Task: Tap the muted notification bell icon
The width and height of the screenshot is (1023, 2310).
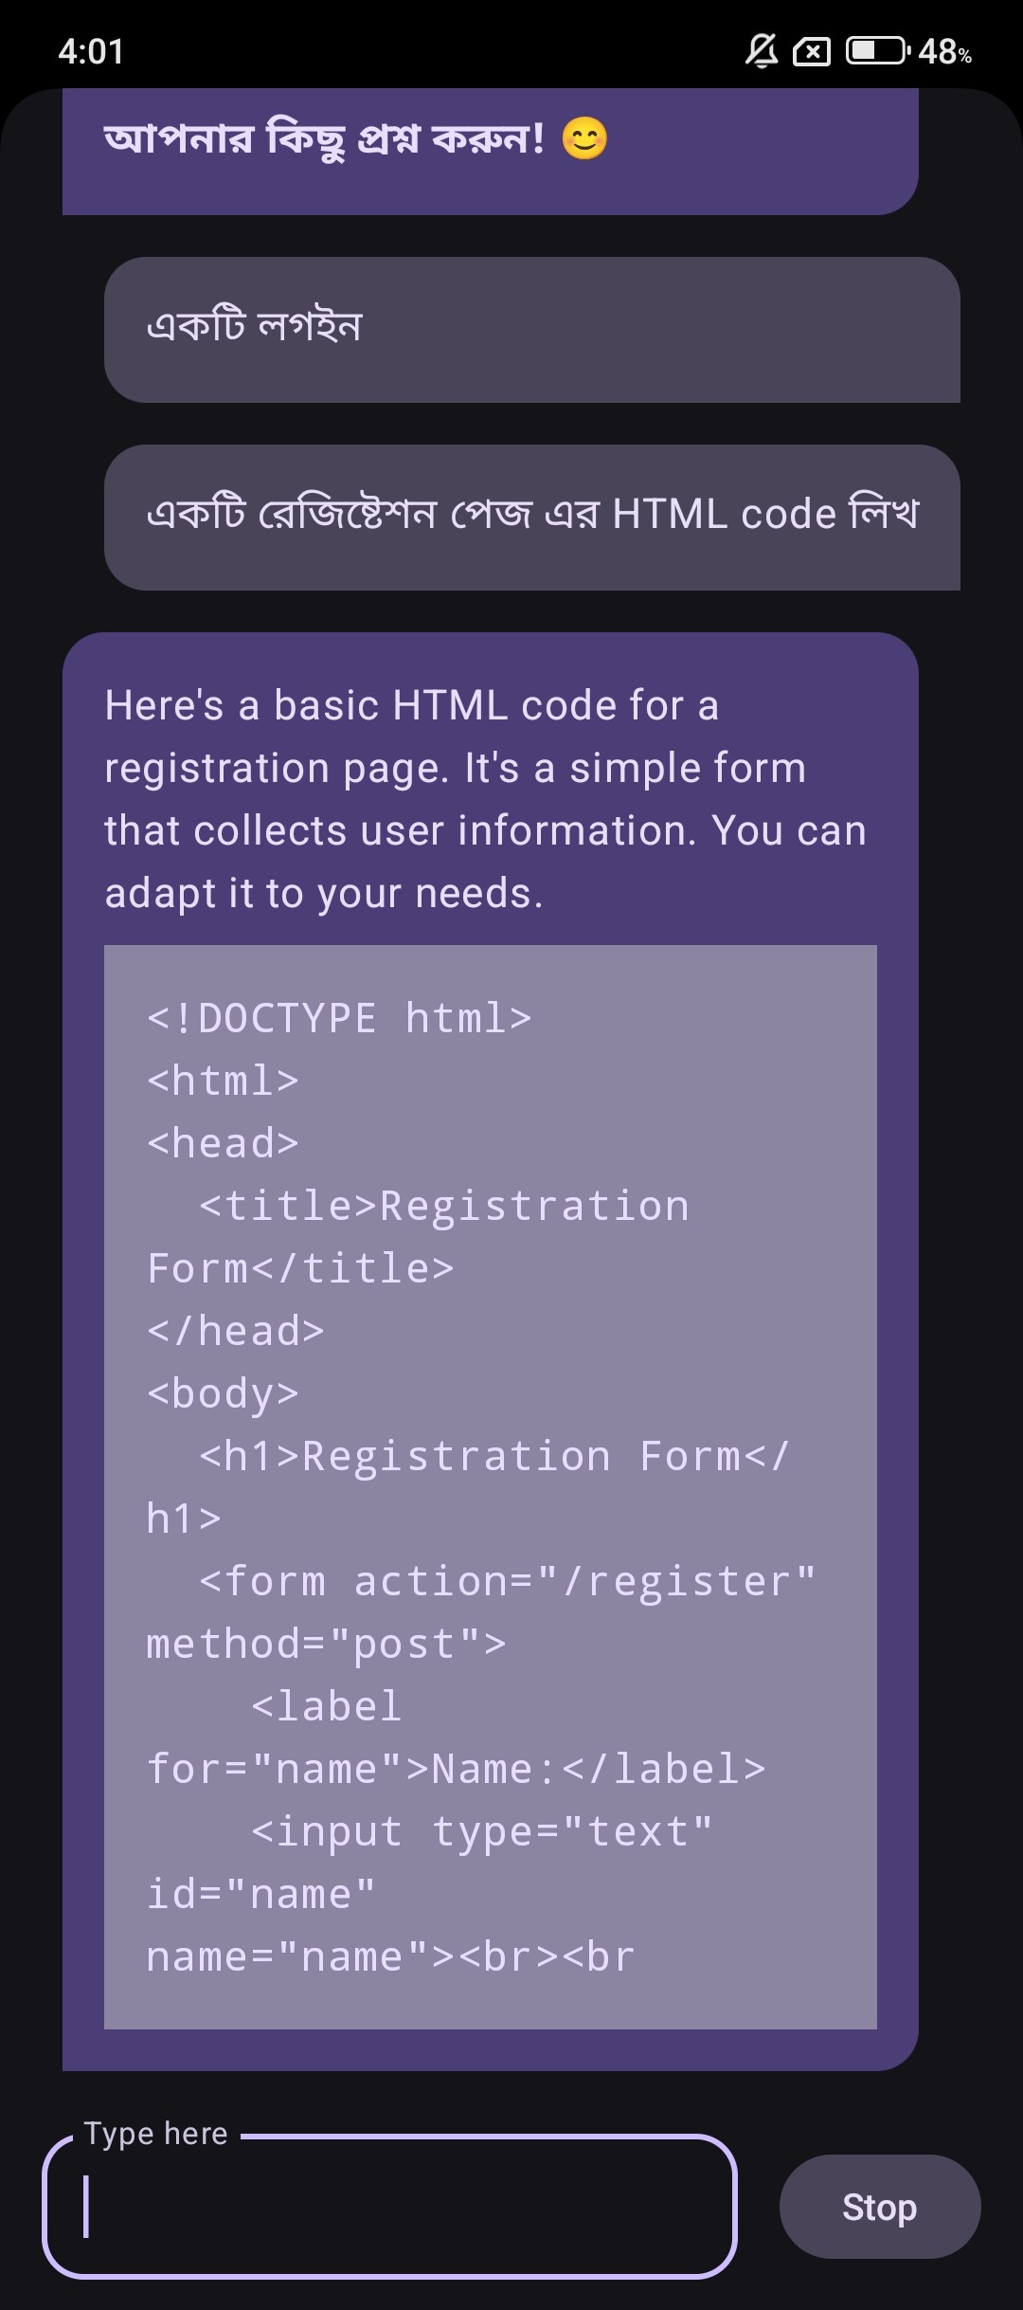Action: tap(762, 50)
